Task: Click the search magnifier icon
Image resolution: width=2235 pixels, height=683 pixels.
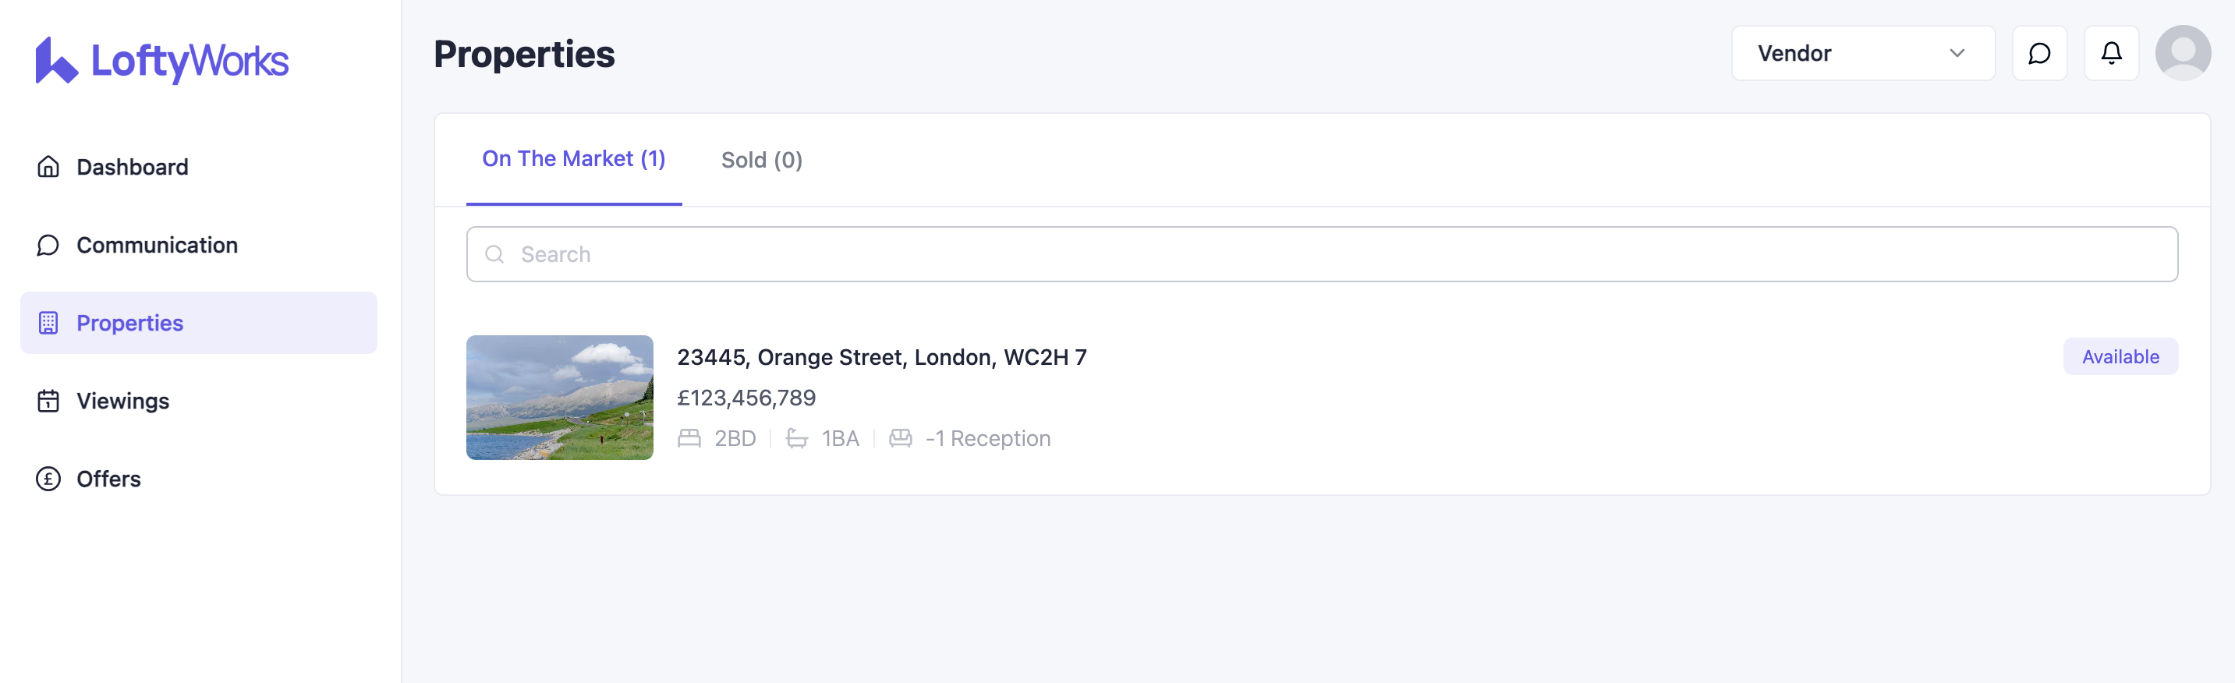Action: pyautogui.click(x=494, y=254)
